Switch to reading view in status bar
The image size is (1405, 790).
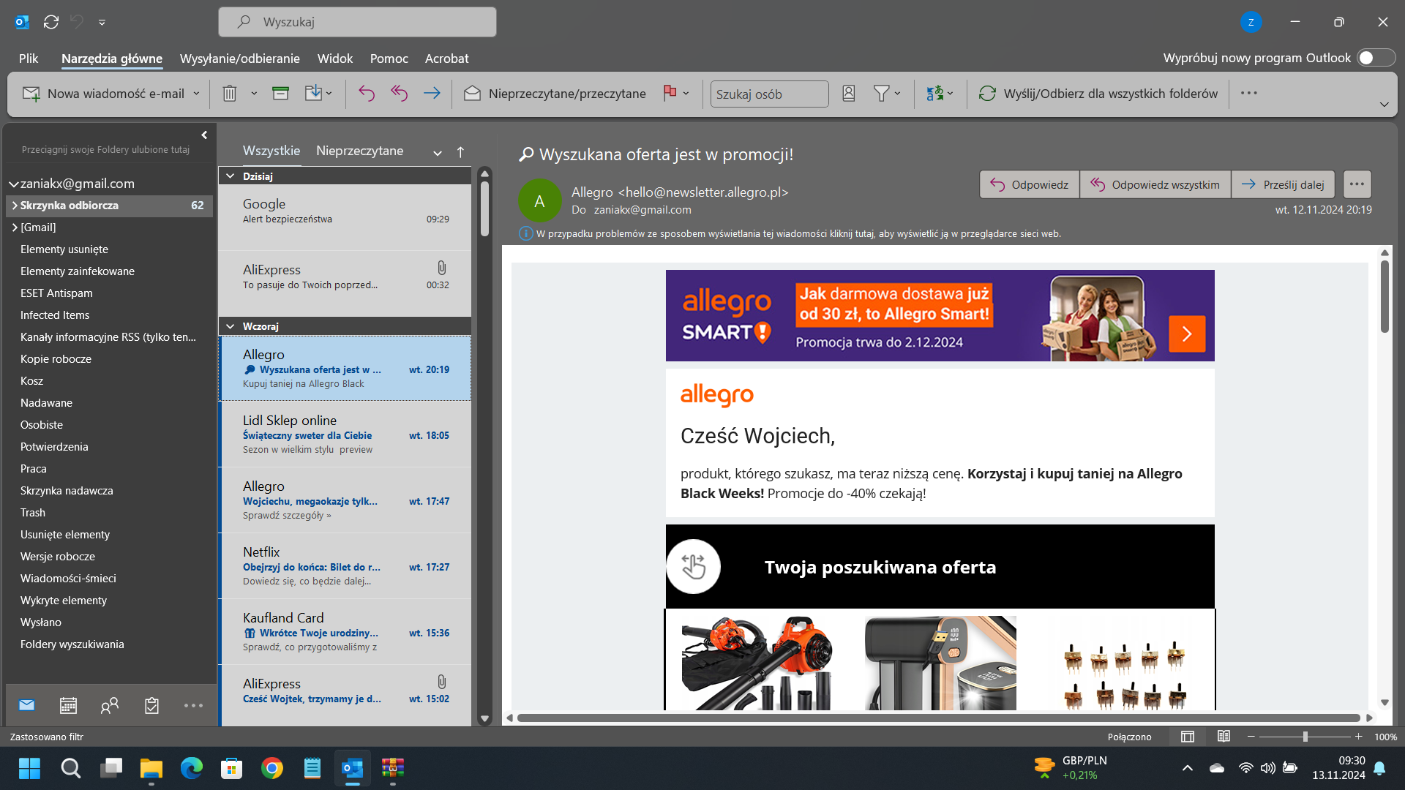(x=1224, y=737)
